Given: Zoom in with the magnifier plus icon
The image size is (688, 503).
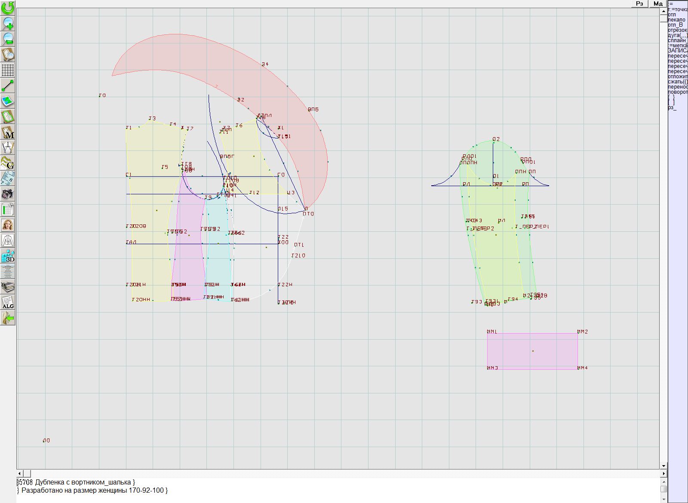Looking at the screenshot, I should 8,23.
